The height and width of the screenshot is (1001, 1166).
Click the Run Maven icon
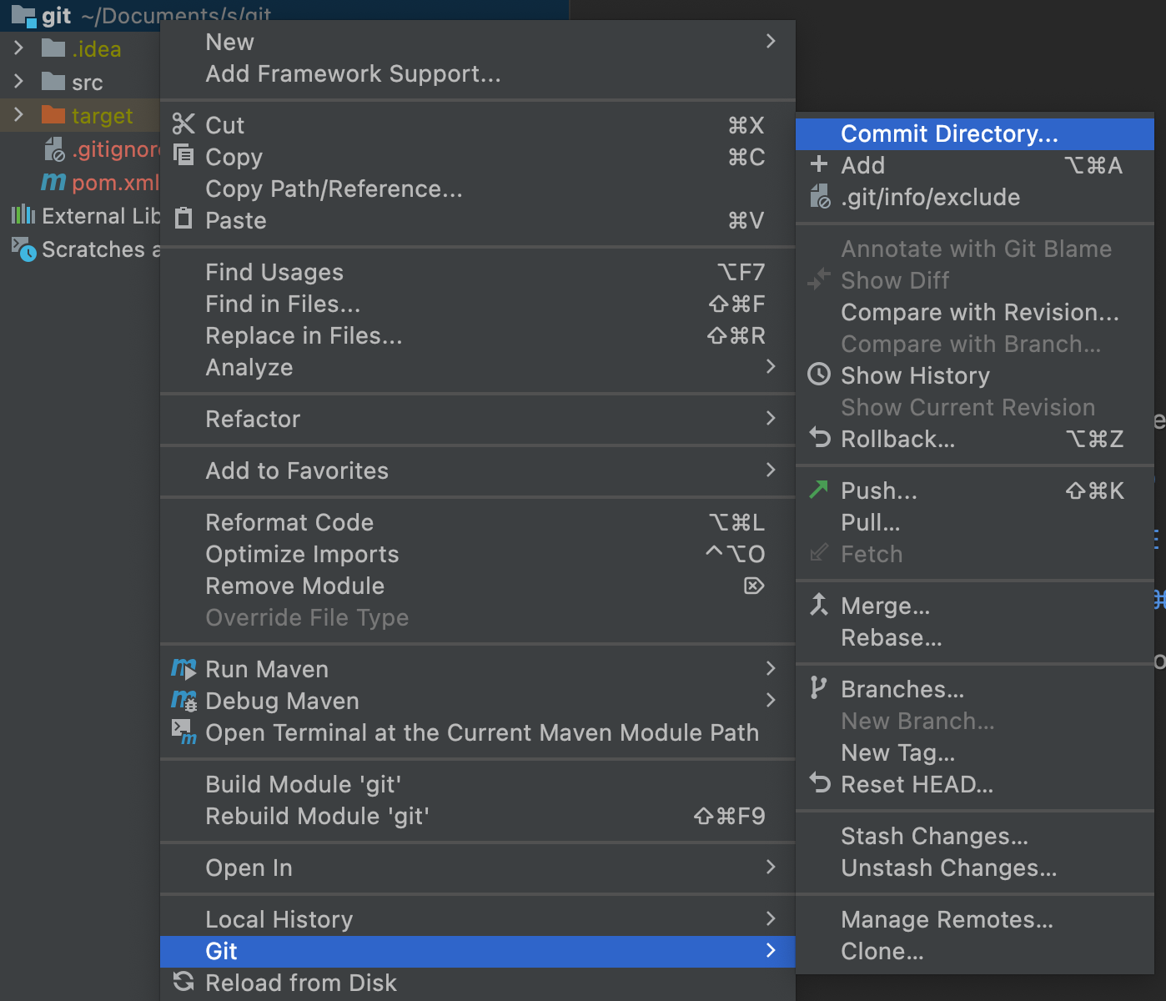(x=183, y=668)
